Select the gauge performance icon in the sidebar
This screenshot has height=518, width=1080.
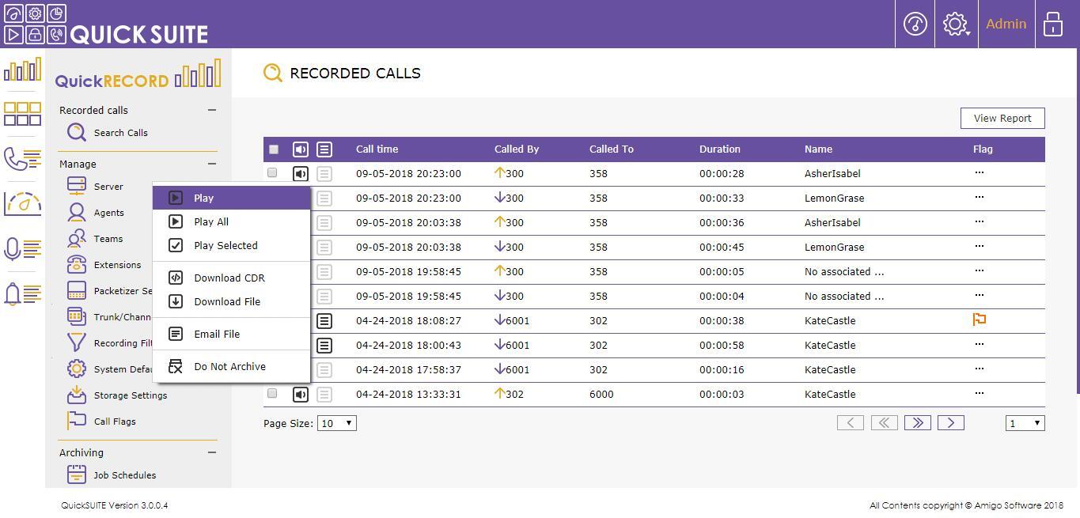[22, 202]
